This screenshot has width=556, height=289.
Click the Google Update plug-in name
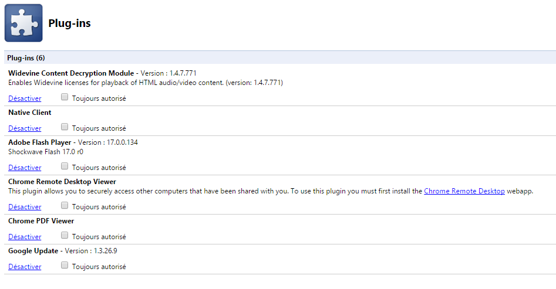pos(33,251)
